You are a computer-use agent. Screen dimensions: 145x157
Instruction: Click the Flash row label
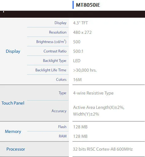[x=62, y=127]
